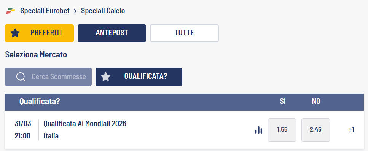Click the 31/03 21:00 event date

tap(22, 130)
